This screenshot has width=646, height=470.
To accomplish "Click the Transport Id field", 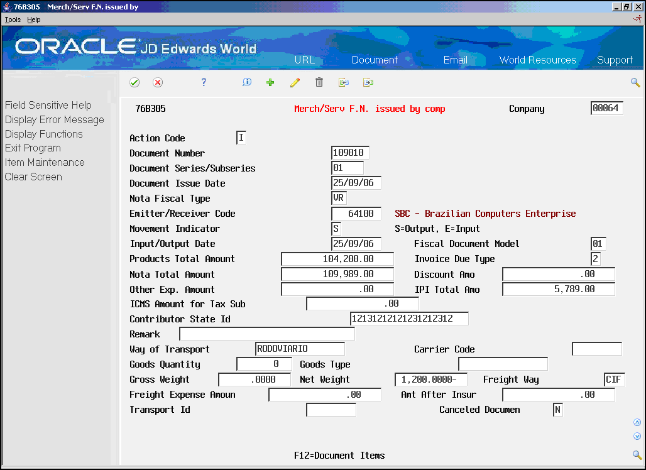I will 331,410.
